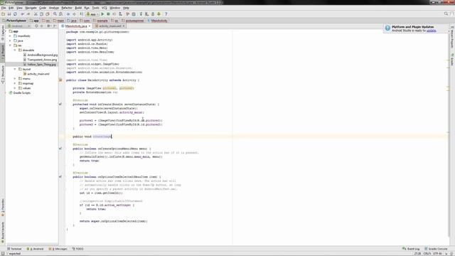Click the Forward navigation arrow icon
This screenshot has height=256, width=455.
click(x=74, y=14)
